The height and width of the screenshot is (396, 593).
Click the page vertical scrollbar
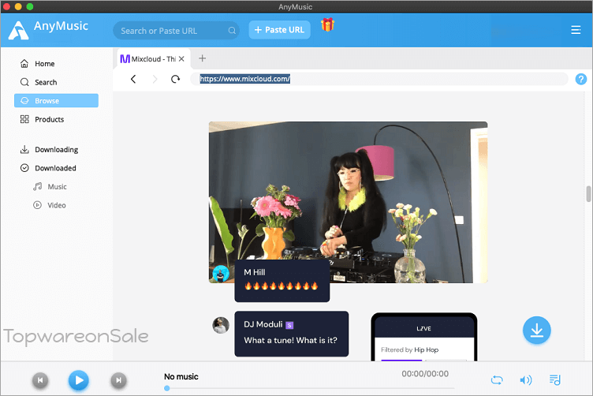(x=589, y=194)
